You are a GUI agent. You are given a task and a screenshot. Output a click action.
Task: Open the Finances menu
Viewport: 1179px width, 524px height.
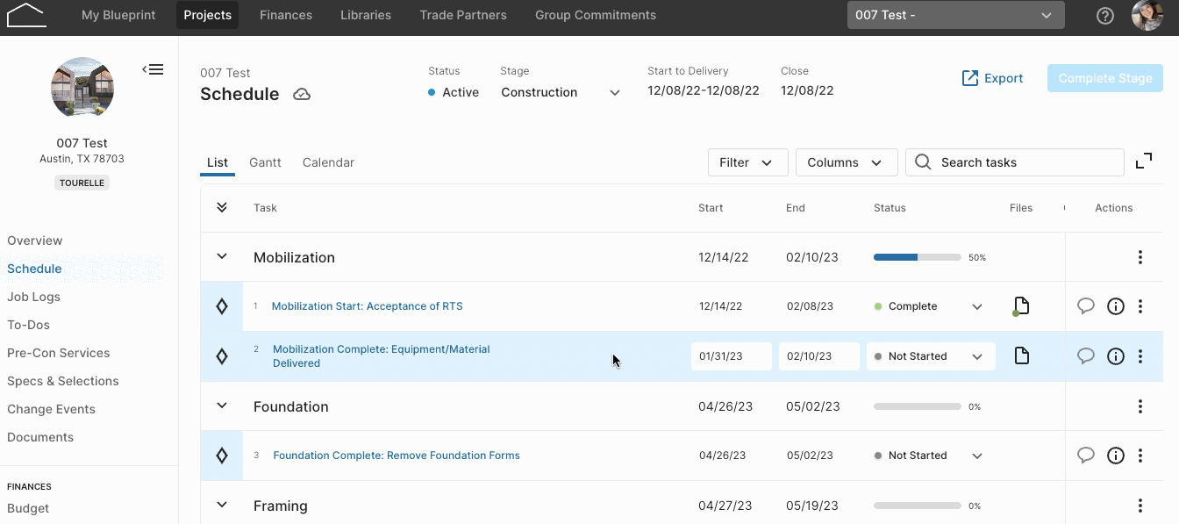286,15
